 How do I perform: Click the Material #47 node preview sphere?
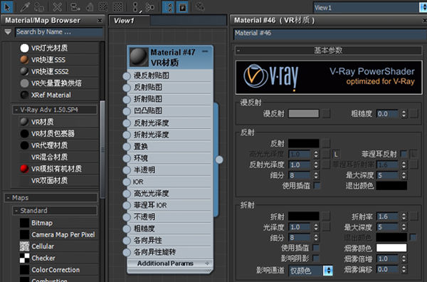[x=139, y=57]
